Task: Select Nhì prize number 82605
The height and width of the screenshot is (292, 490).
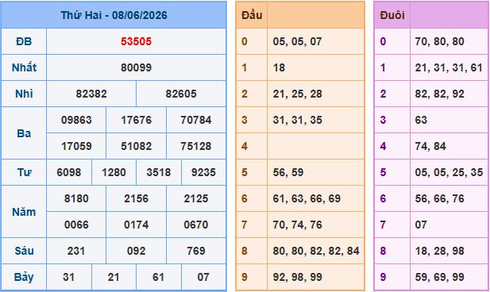Action: pos(181,94)
